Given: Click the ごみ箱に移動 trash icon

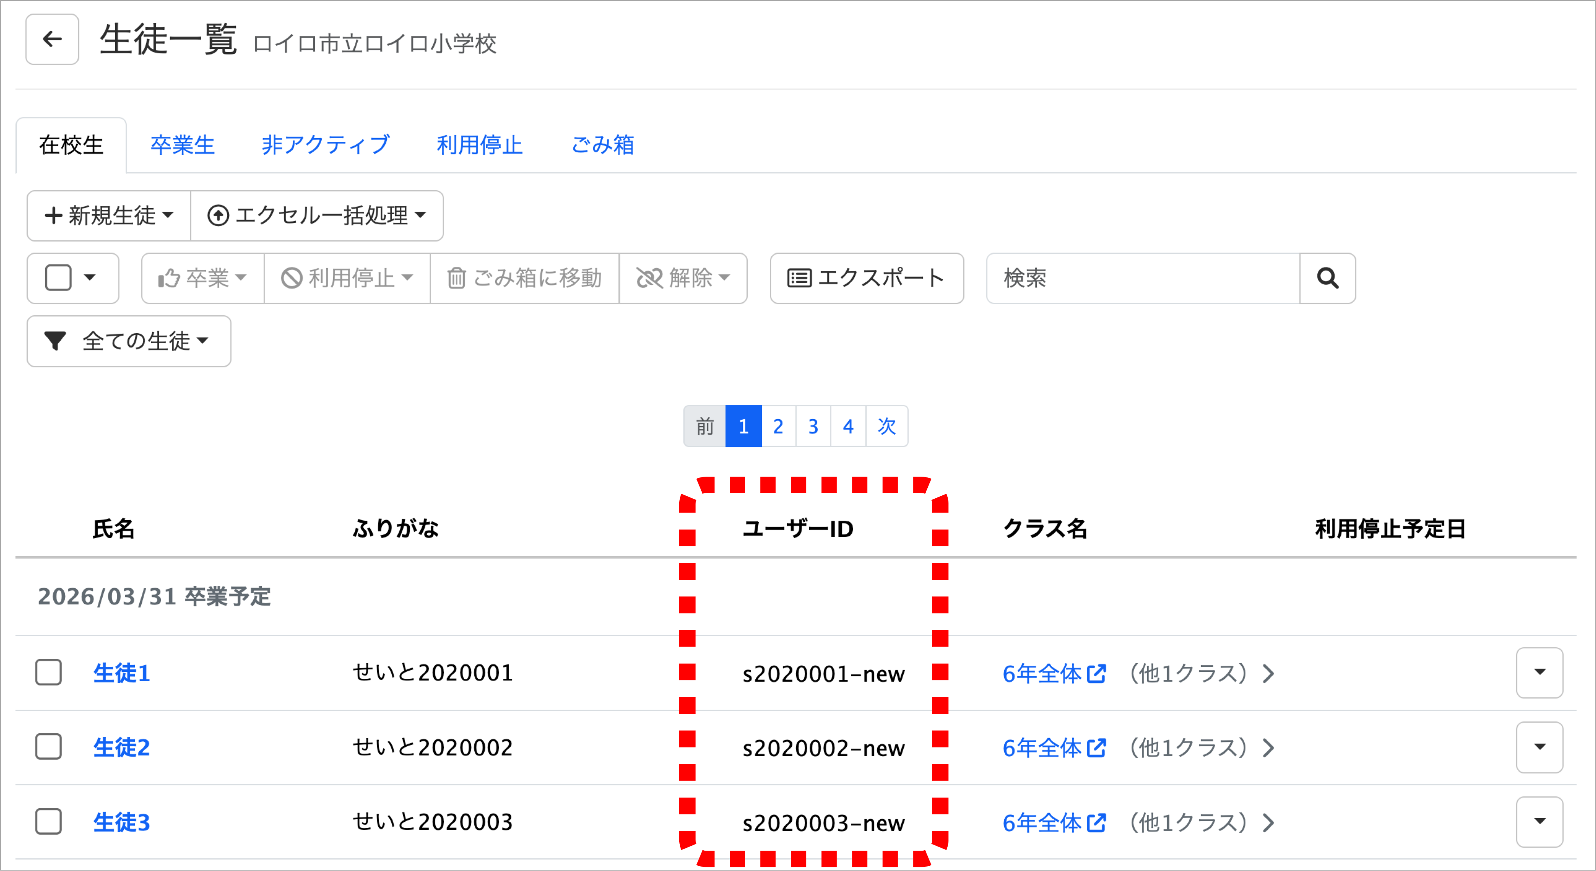Looking at the screenshot, I should [457, 278].
